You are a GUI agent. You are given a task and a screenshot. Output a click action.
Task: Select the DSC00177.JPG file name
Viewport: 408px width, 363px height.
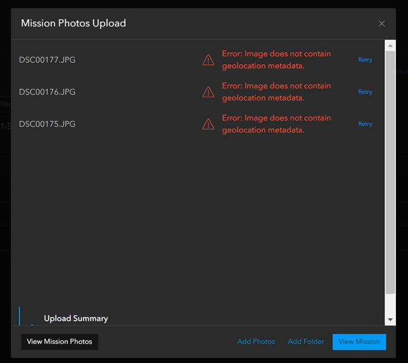tap(47, 60)
